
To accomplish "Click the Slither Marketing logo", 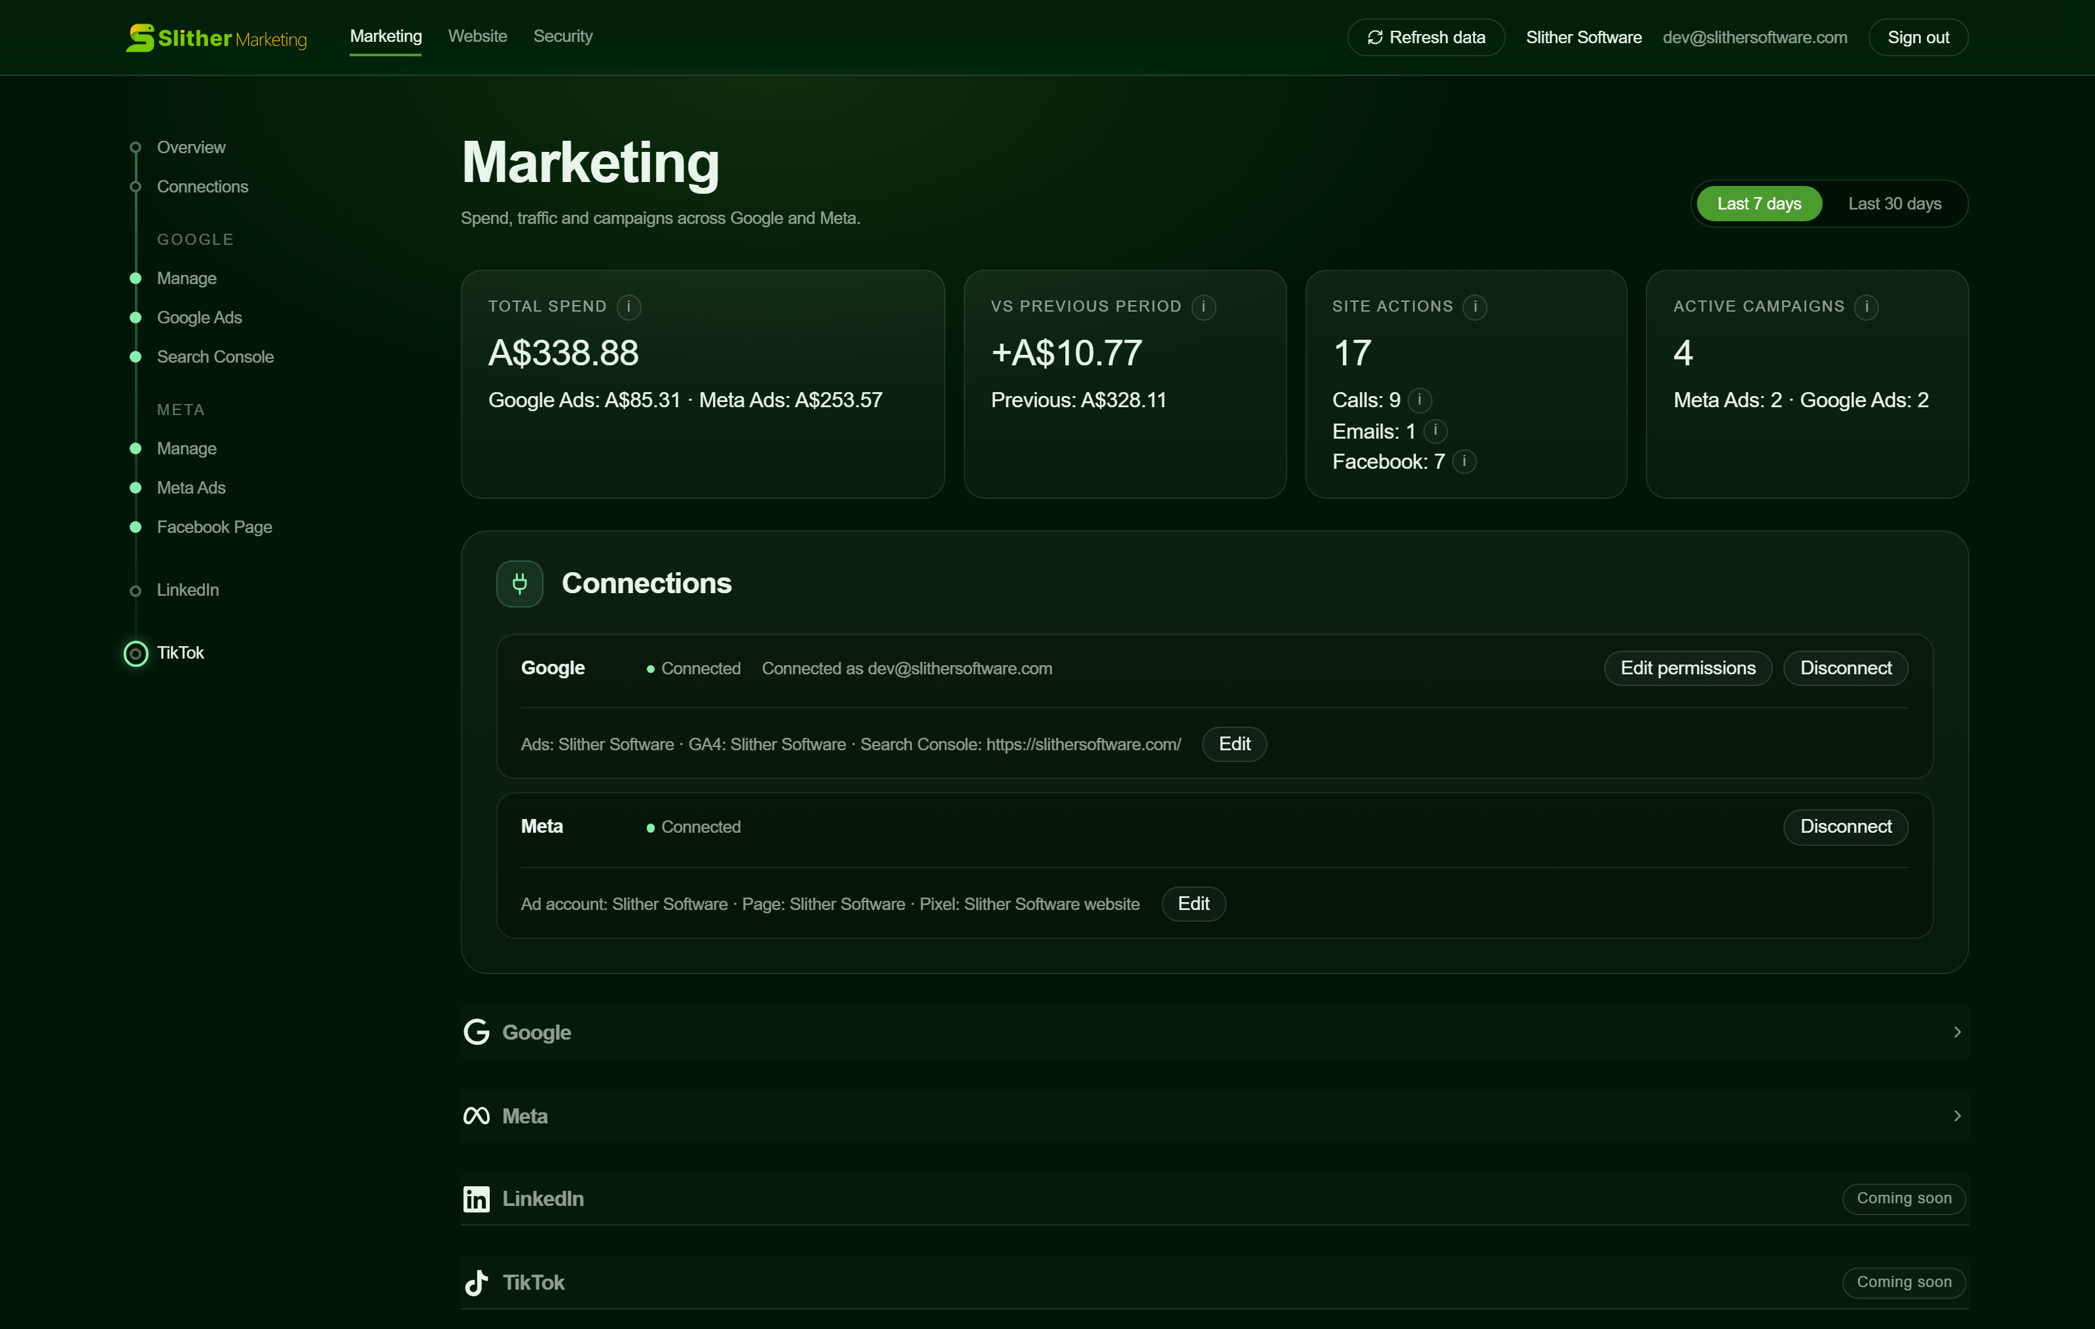I will pos(216,37).
